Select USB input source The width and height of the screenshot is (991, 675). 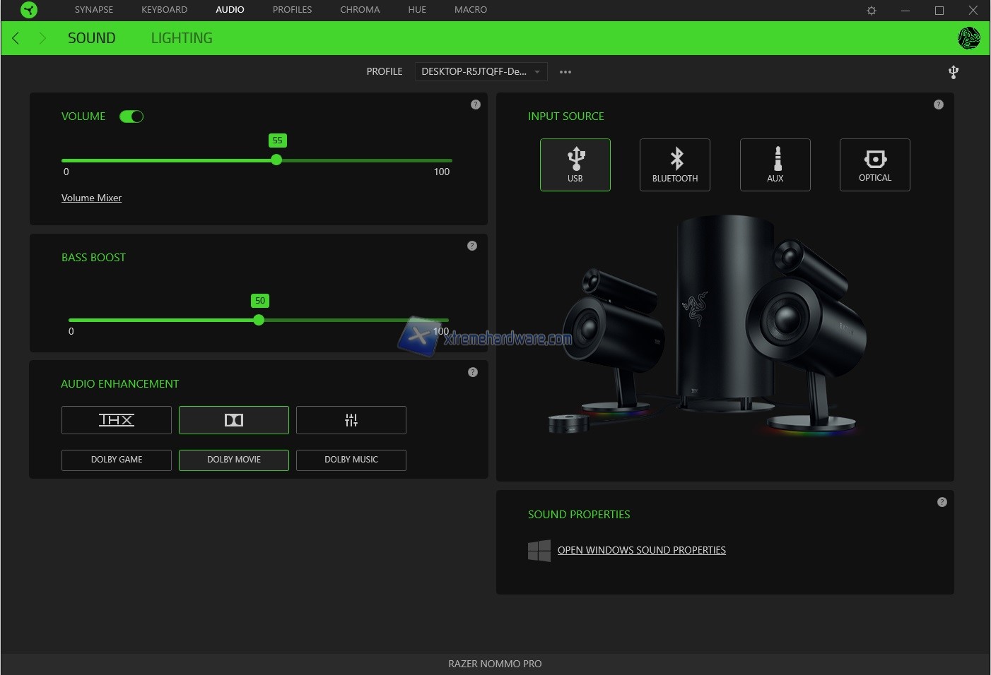575,165
